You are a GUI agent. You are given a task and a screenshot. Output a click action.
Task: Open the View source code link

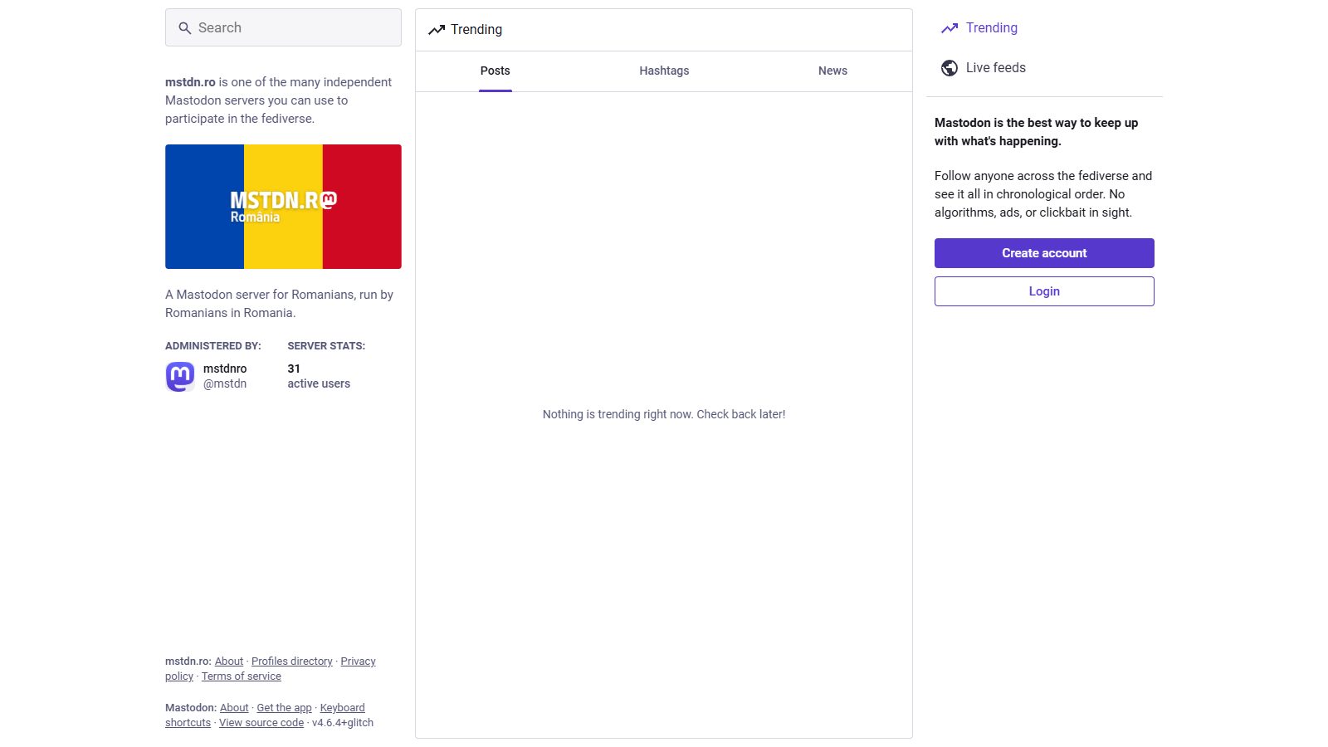click(261, 723)
